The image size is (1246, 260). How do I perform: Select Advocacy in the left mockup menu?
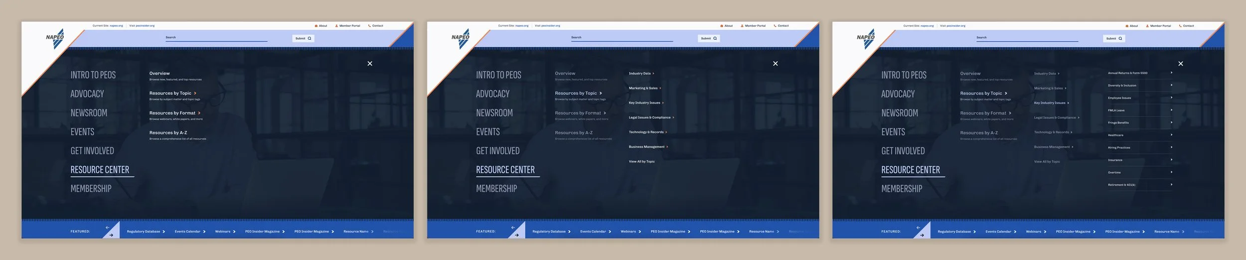[87, 94]
